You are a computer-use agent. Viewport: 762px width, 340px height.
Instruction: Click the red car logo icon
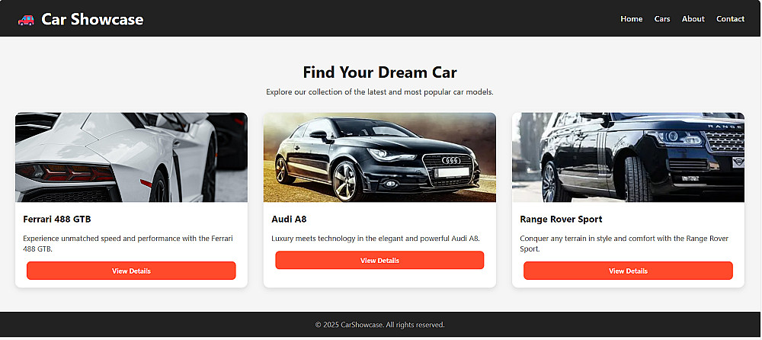[26, 20]
